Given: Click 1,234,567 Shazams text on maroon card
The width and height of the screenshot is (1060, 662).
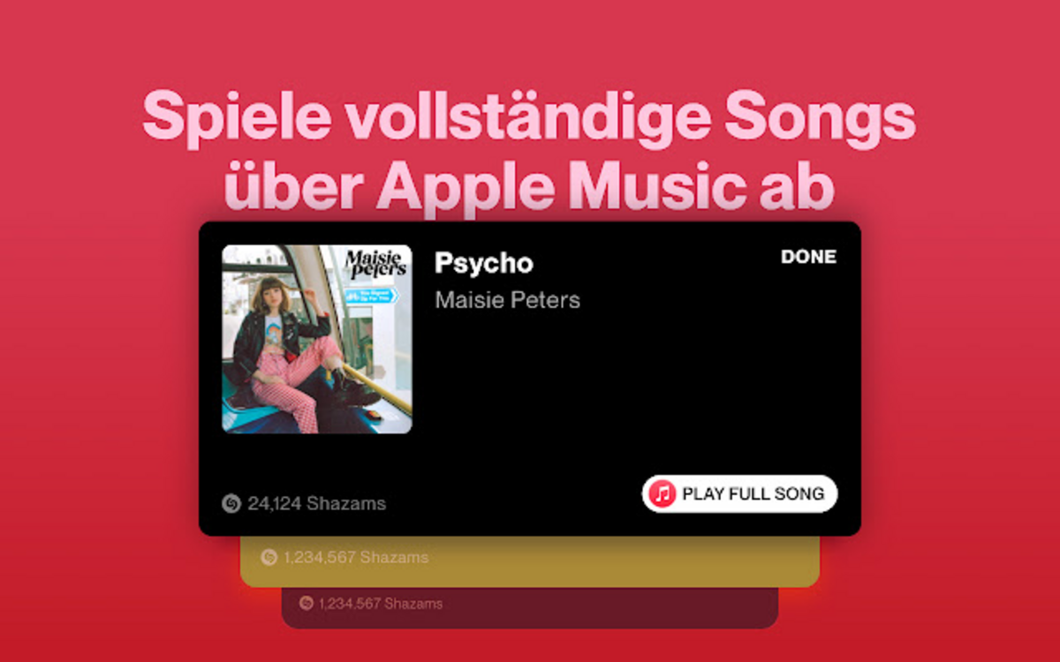Looking at the screenshot, I should pyautogui.click(x=381, y=604).
